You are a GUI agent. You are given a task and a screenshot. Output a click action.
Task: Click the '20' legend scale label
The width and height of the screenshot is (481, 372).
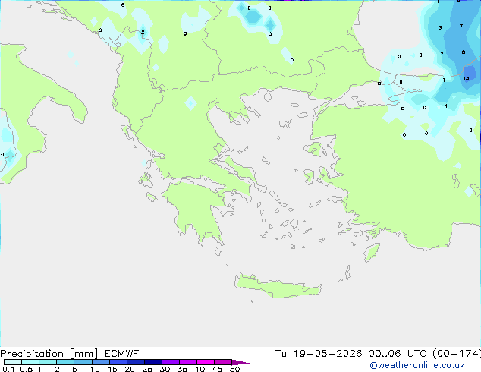pyautogui.click(x=130, y=369)
